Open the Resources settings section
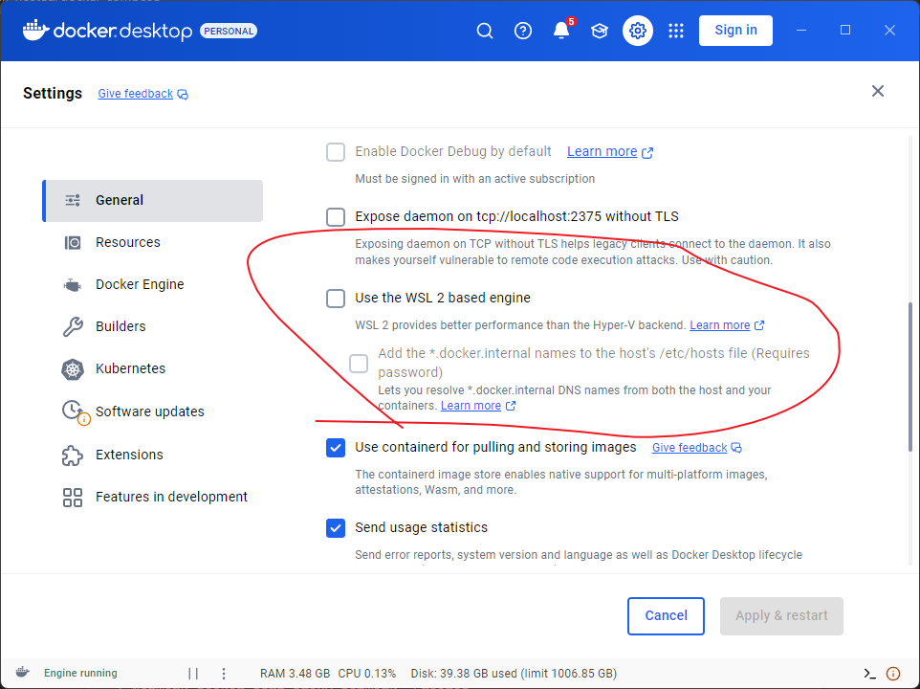 153,242
